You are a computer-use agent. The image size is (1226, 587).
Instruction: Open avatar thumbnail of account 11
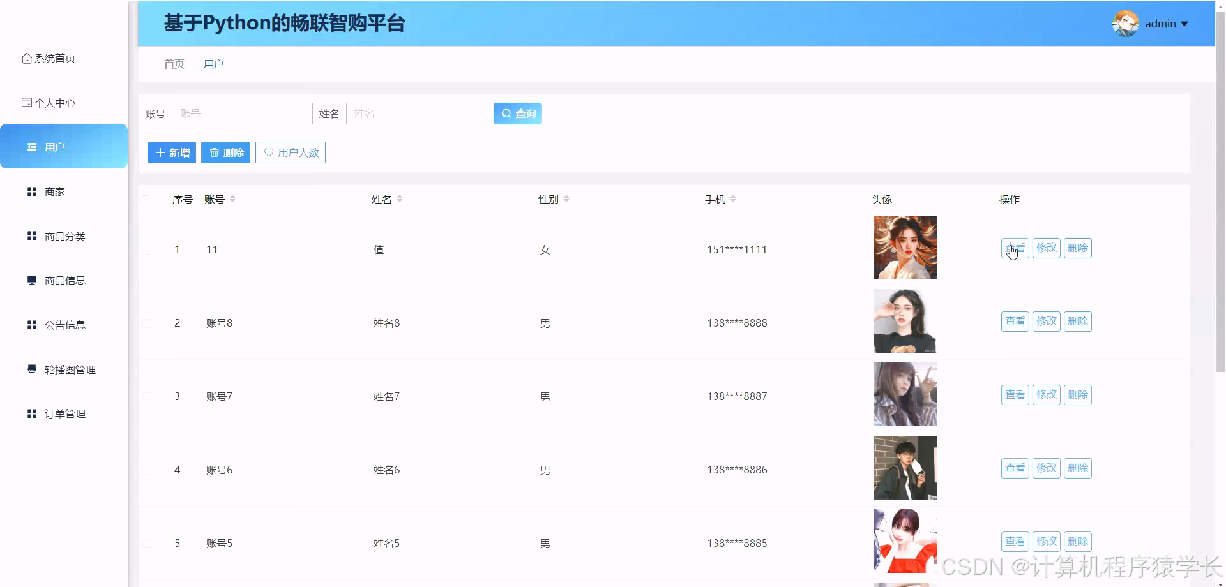905,248
